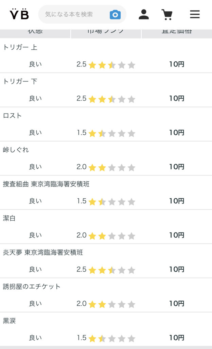Click the 10円 price for ロスト
Viewport: 212px width, 349px height.
click(177, 133)
